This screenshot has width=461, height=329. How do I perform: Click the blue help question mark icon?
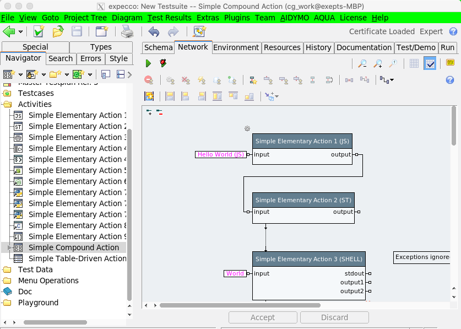(x=449, y=80)
